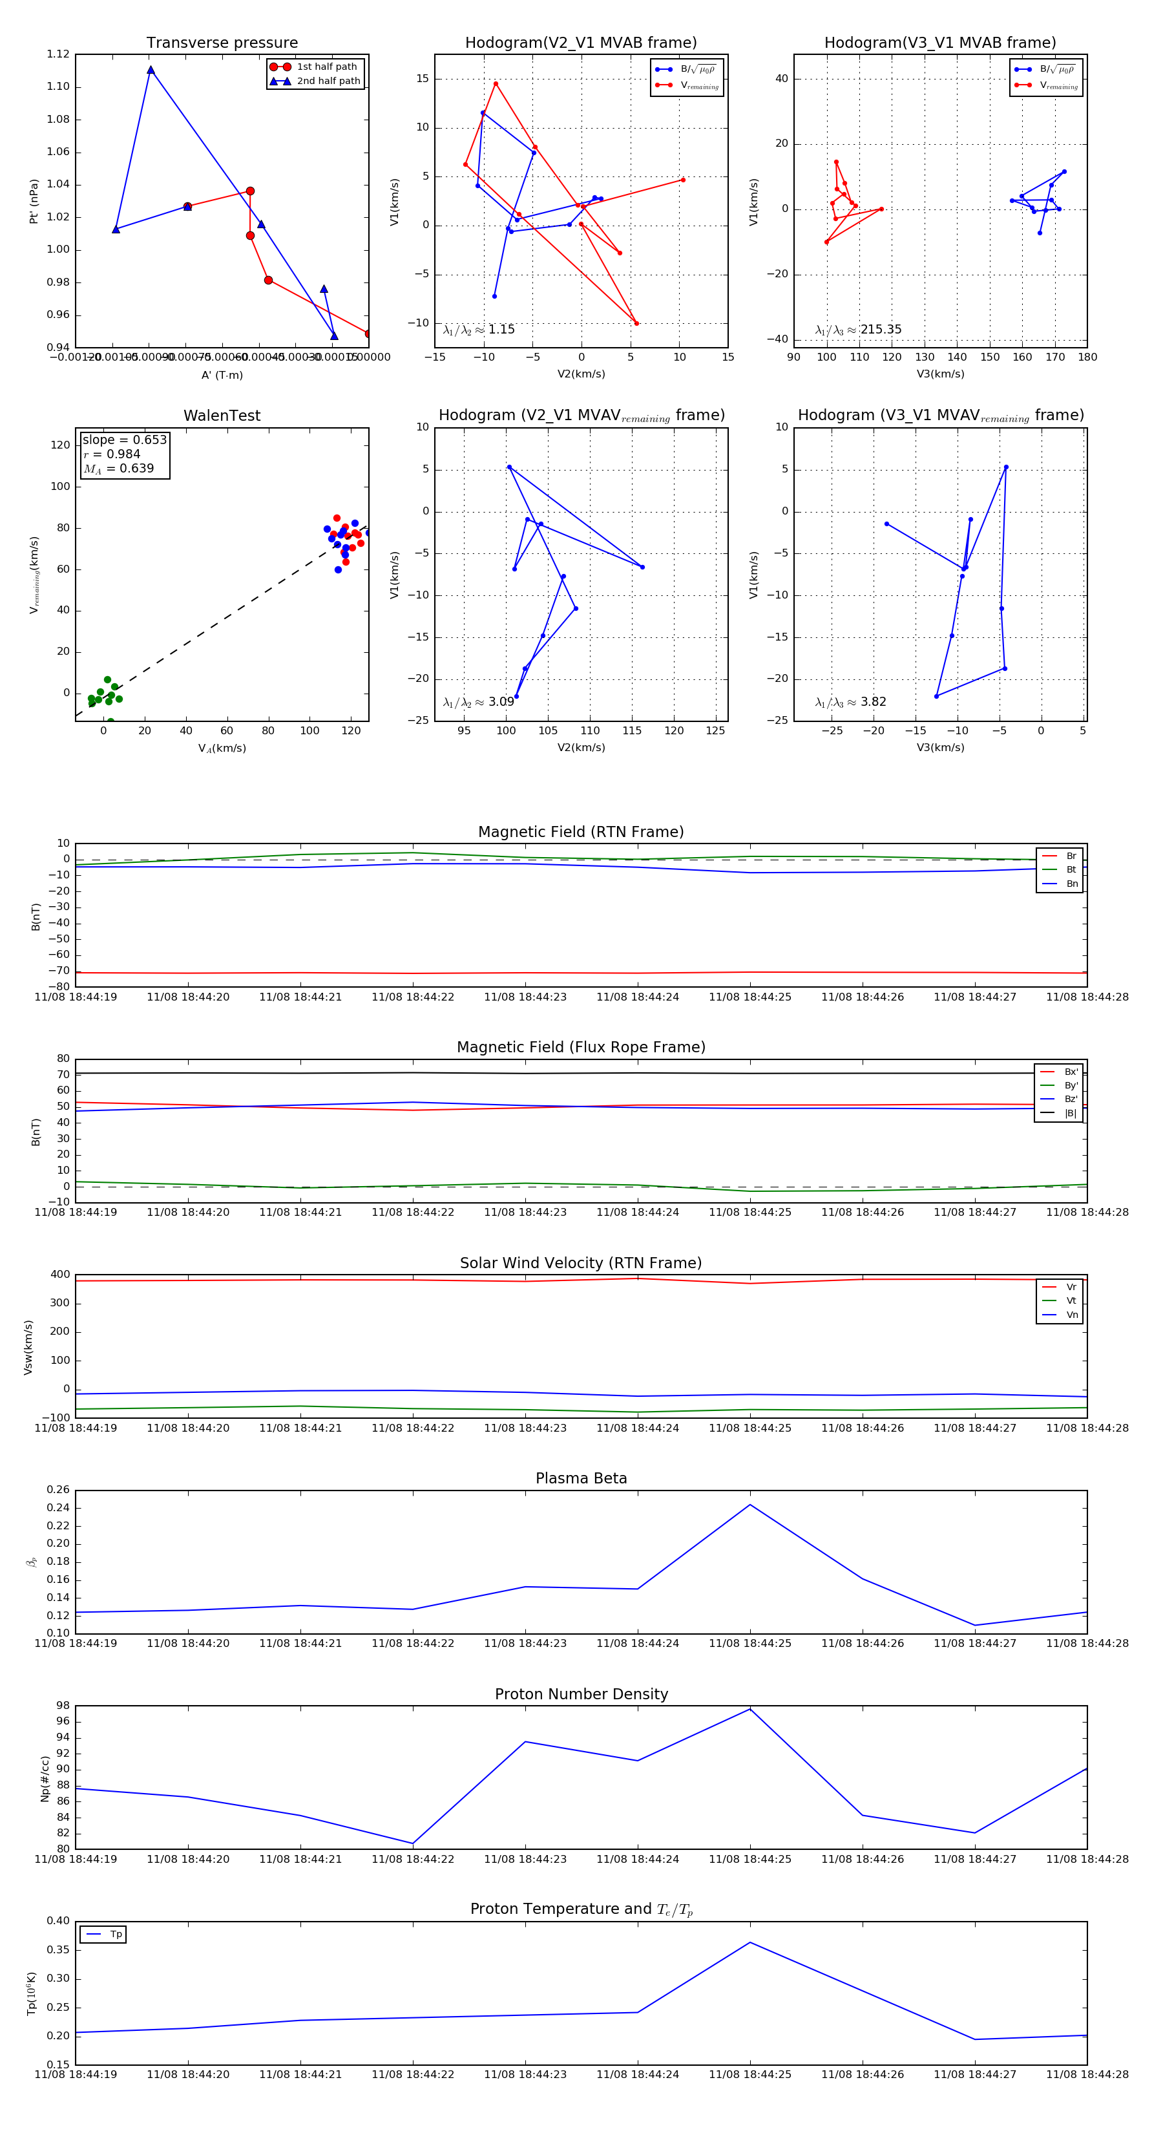Click the 'WalenTest' plot title
The height and width of the screenshot is (2133, 1163).
pyautogui.click(x=222, y=416)
